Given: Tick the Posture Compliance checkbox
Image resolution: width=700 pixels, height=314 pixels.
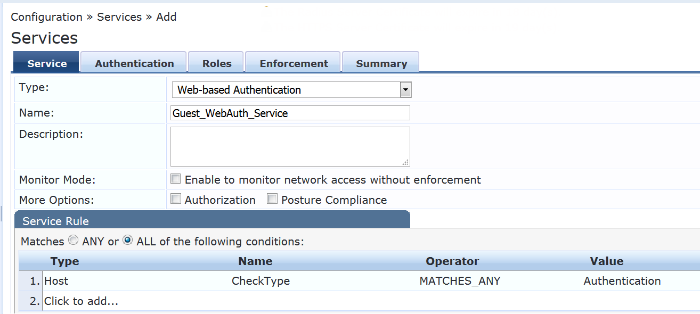Looking at the screenshot, I should click(x=272, y=200).
